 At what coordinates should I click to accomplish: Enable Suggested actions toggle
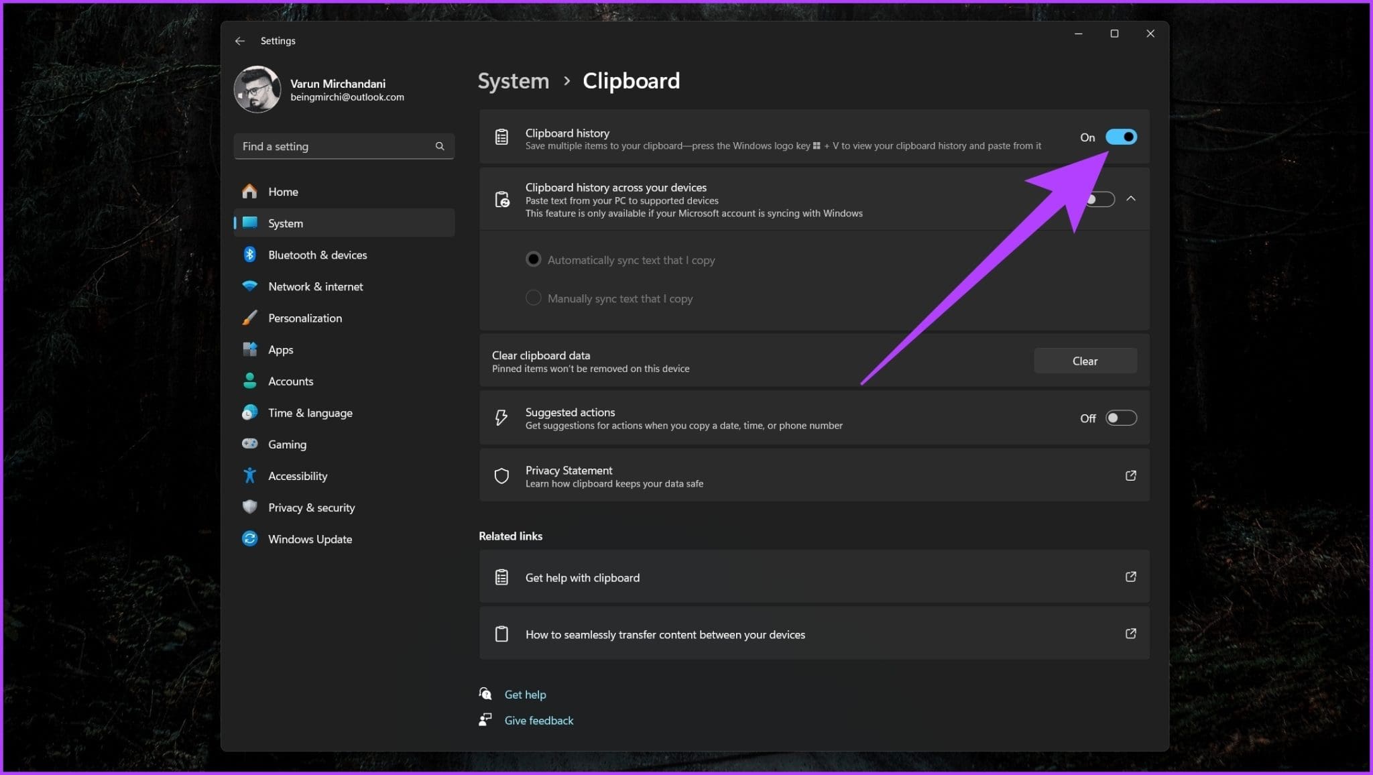point(1120,418)
